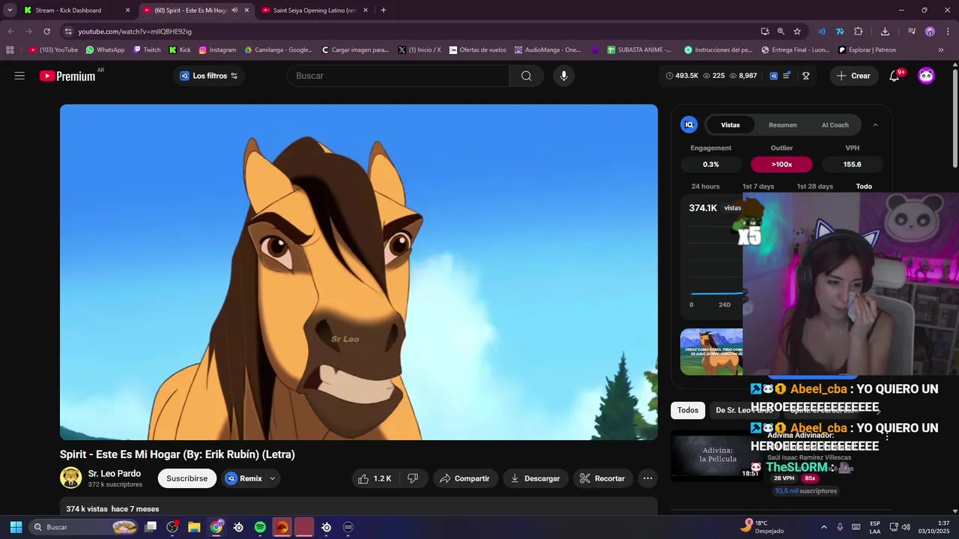Open Chrome three-dot menu

click(947, 31)
